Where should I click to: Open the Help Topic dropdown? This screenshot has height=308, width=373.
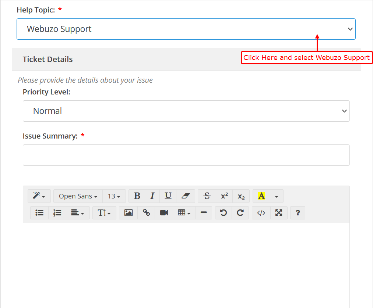click(x=186, y=29)
